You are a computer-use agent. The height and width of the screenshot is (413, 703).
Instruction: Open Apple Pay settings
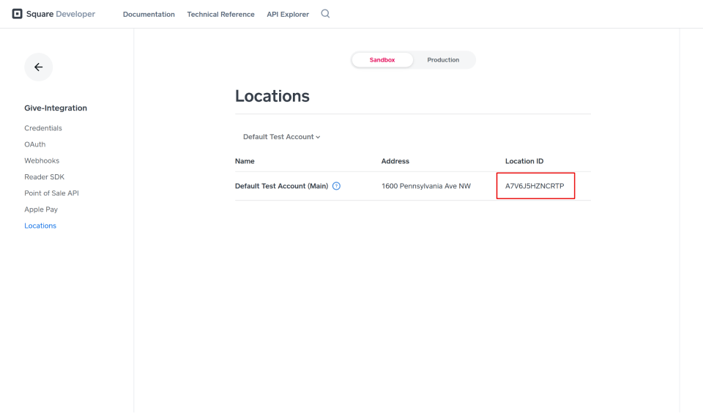tap(41, 209)
